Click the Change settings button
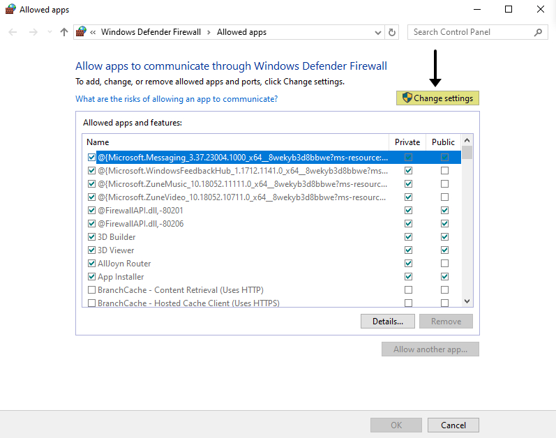 click(437, 98)
